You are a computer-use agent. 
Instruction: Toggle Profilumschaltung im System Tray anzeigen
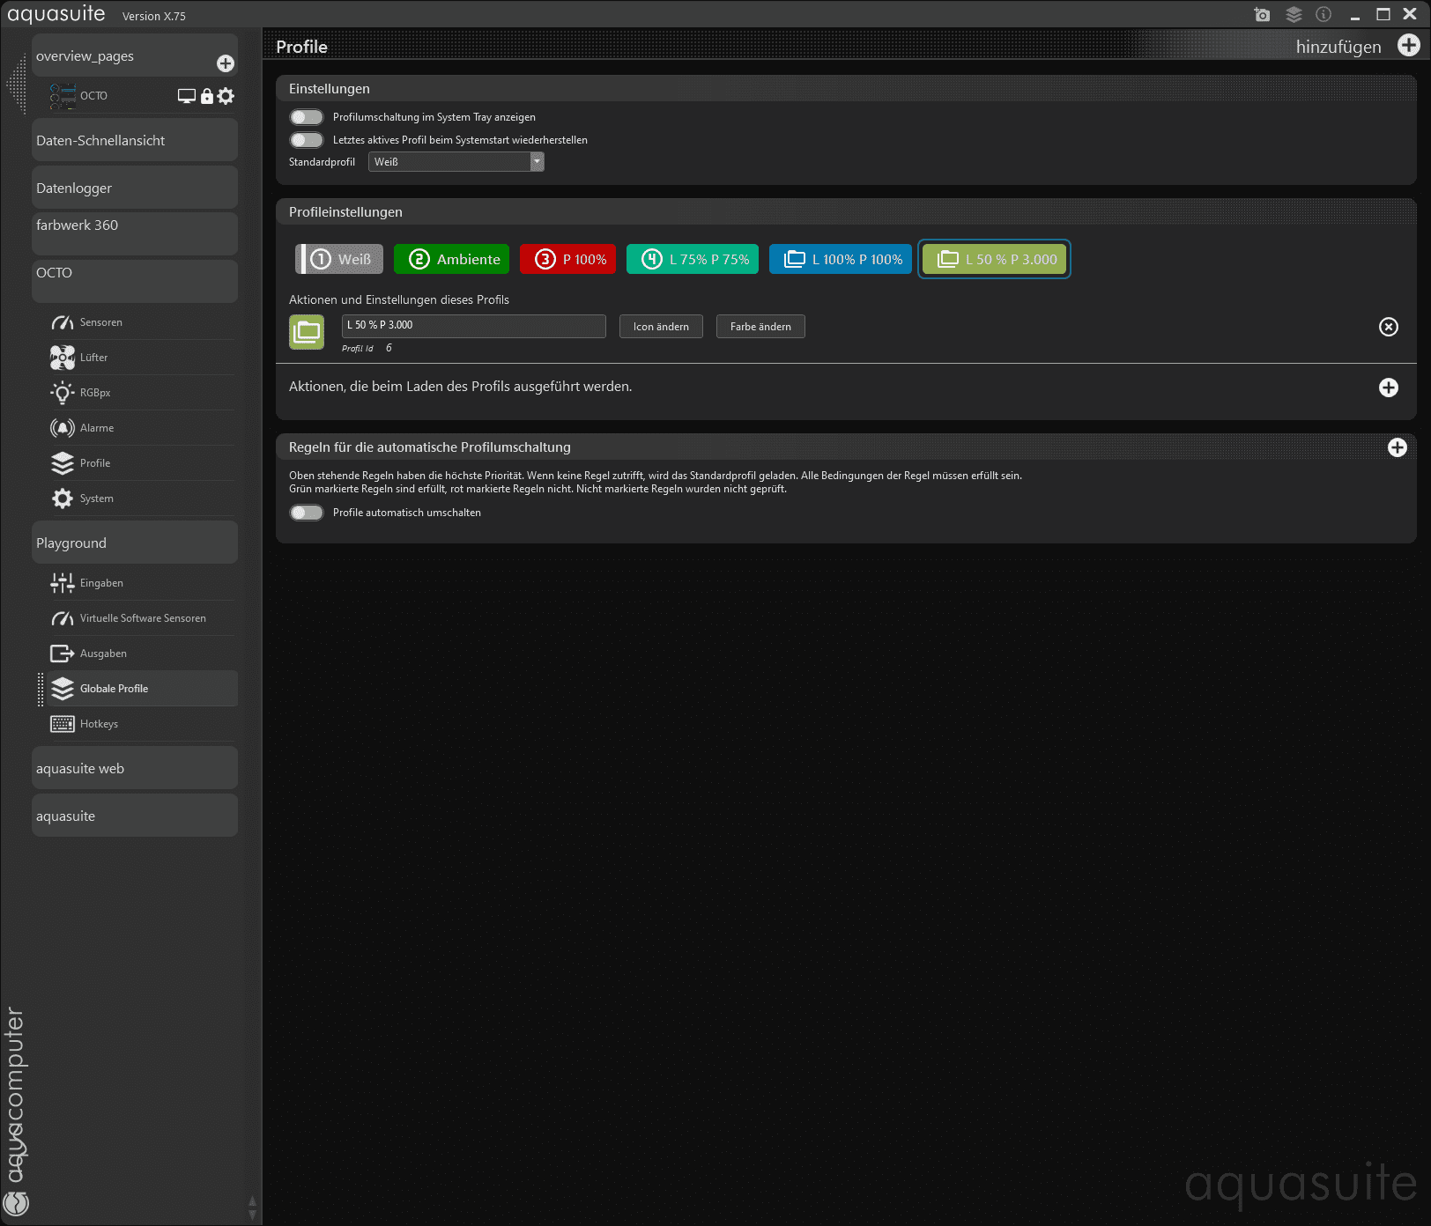tap(307, 117)
